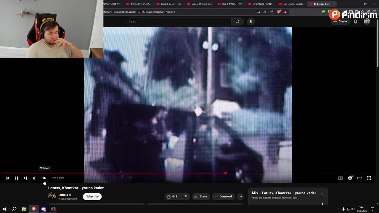Dislike the video
Image resolution: width=379 pixels, height=213 pixels.
click(184, 196)
